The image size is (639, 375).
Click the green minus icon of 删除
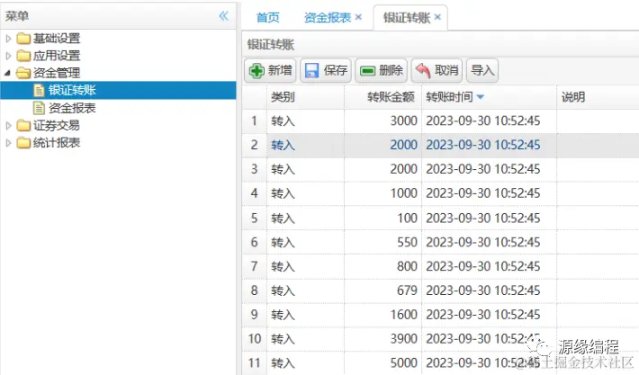[367, 71]
